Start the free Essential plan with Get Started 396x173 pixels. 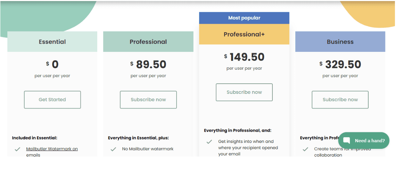point(52,100)
